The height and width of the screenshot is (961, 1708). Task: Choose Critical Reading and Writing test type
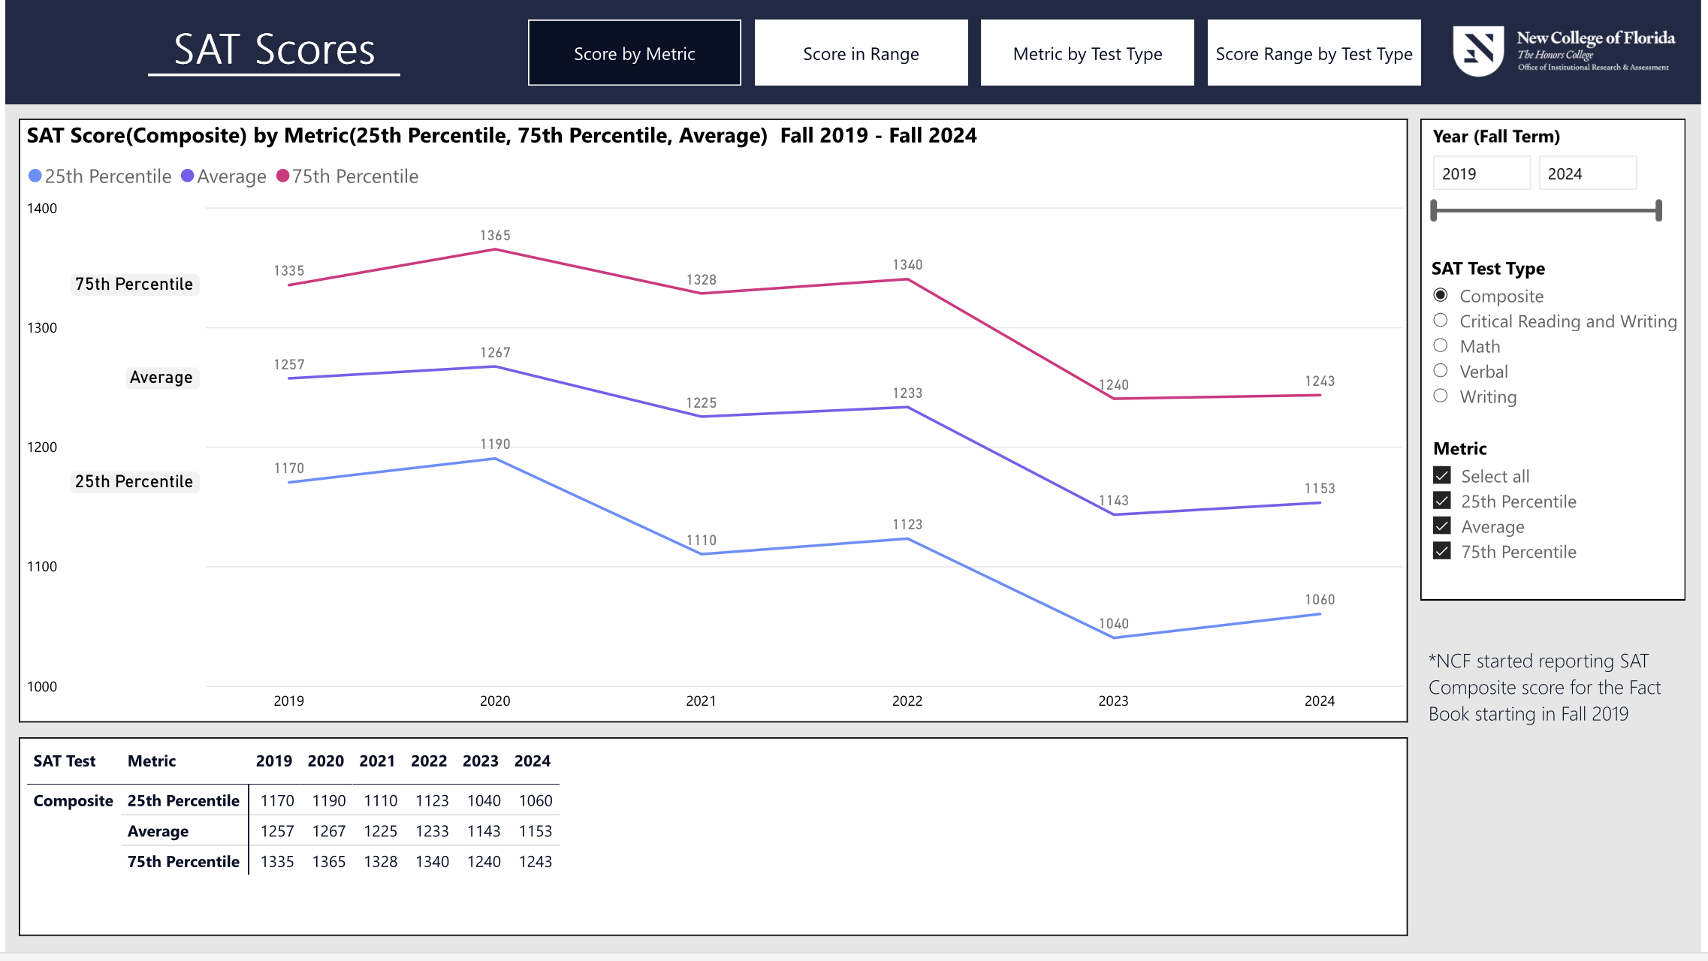(1440, 321)
